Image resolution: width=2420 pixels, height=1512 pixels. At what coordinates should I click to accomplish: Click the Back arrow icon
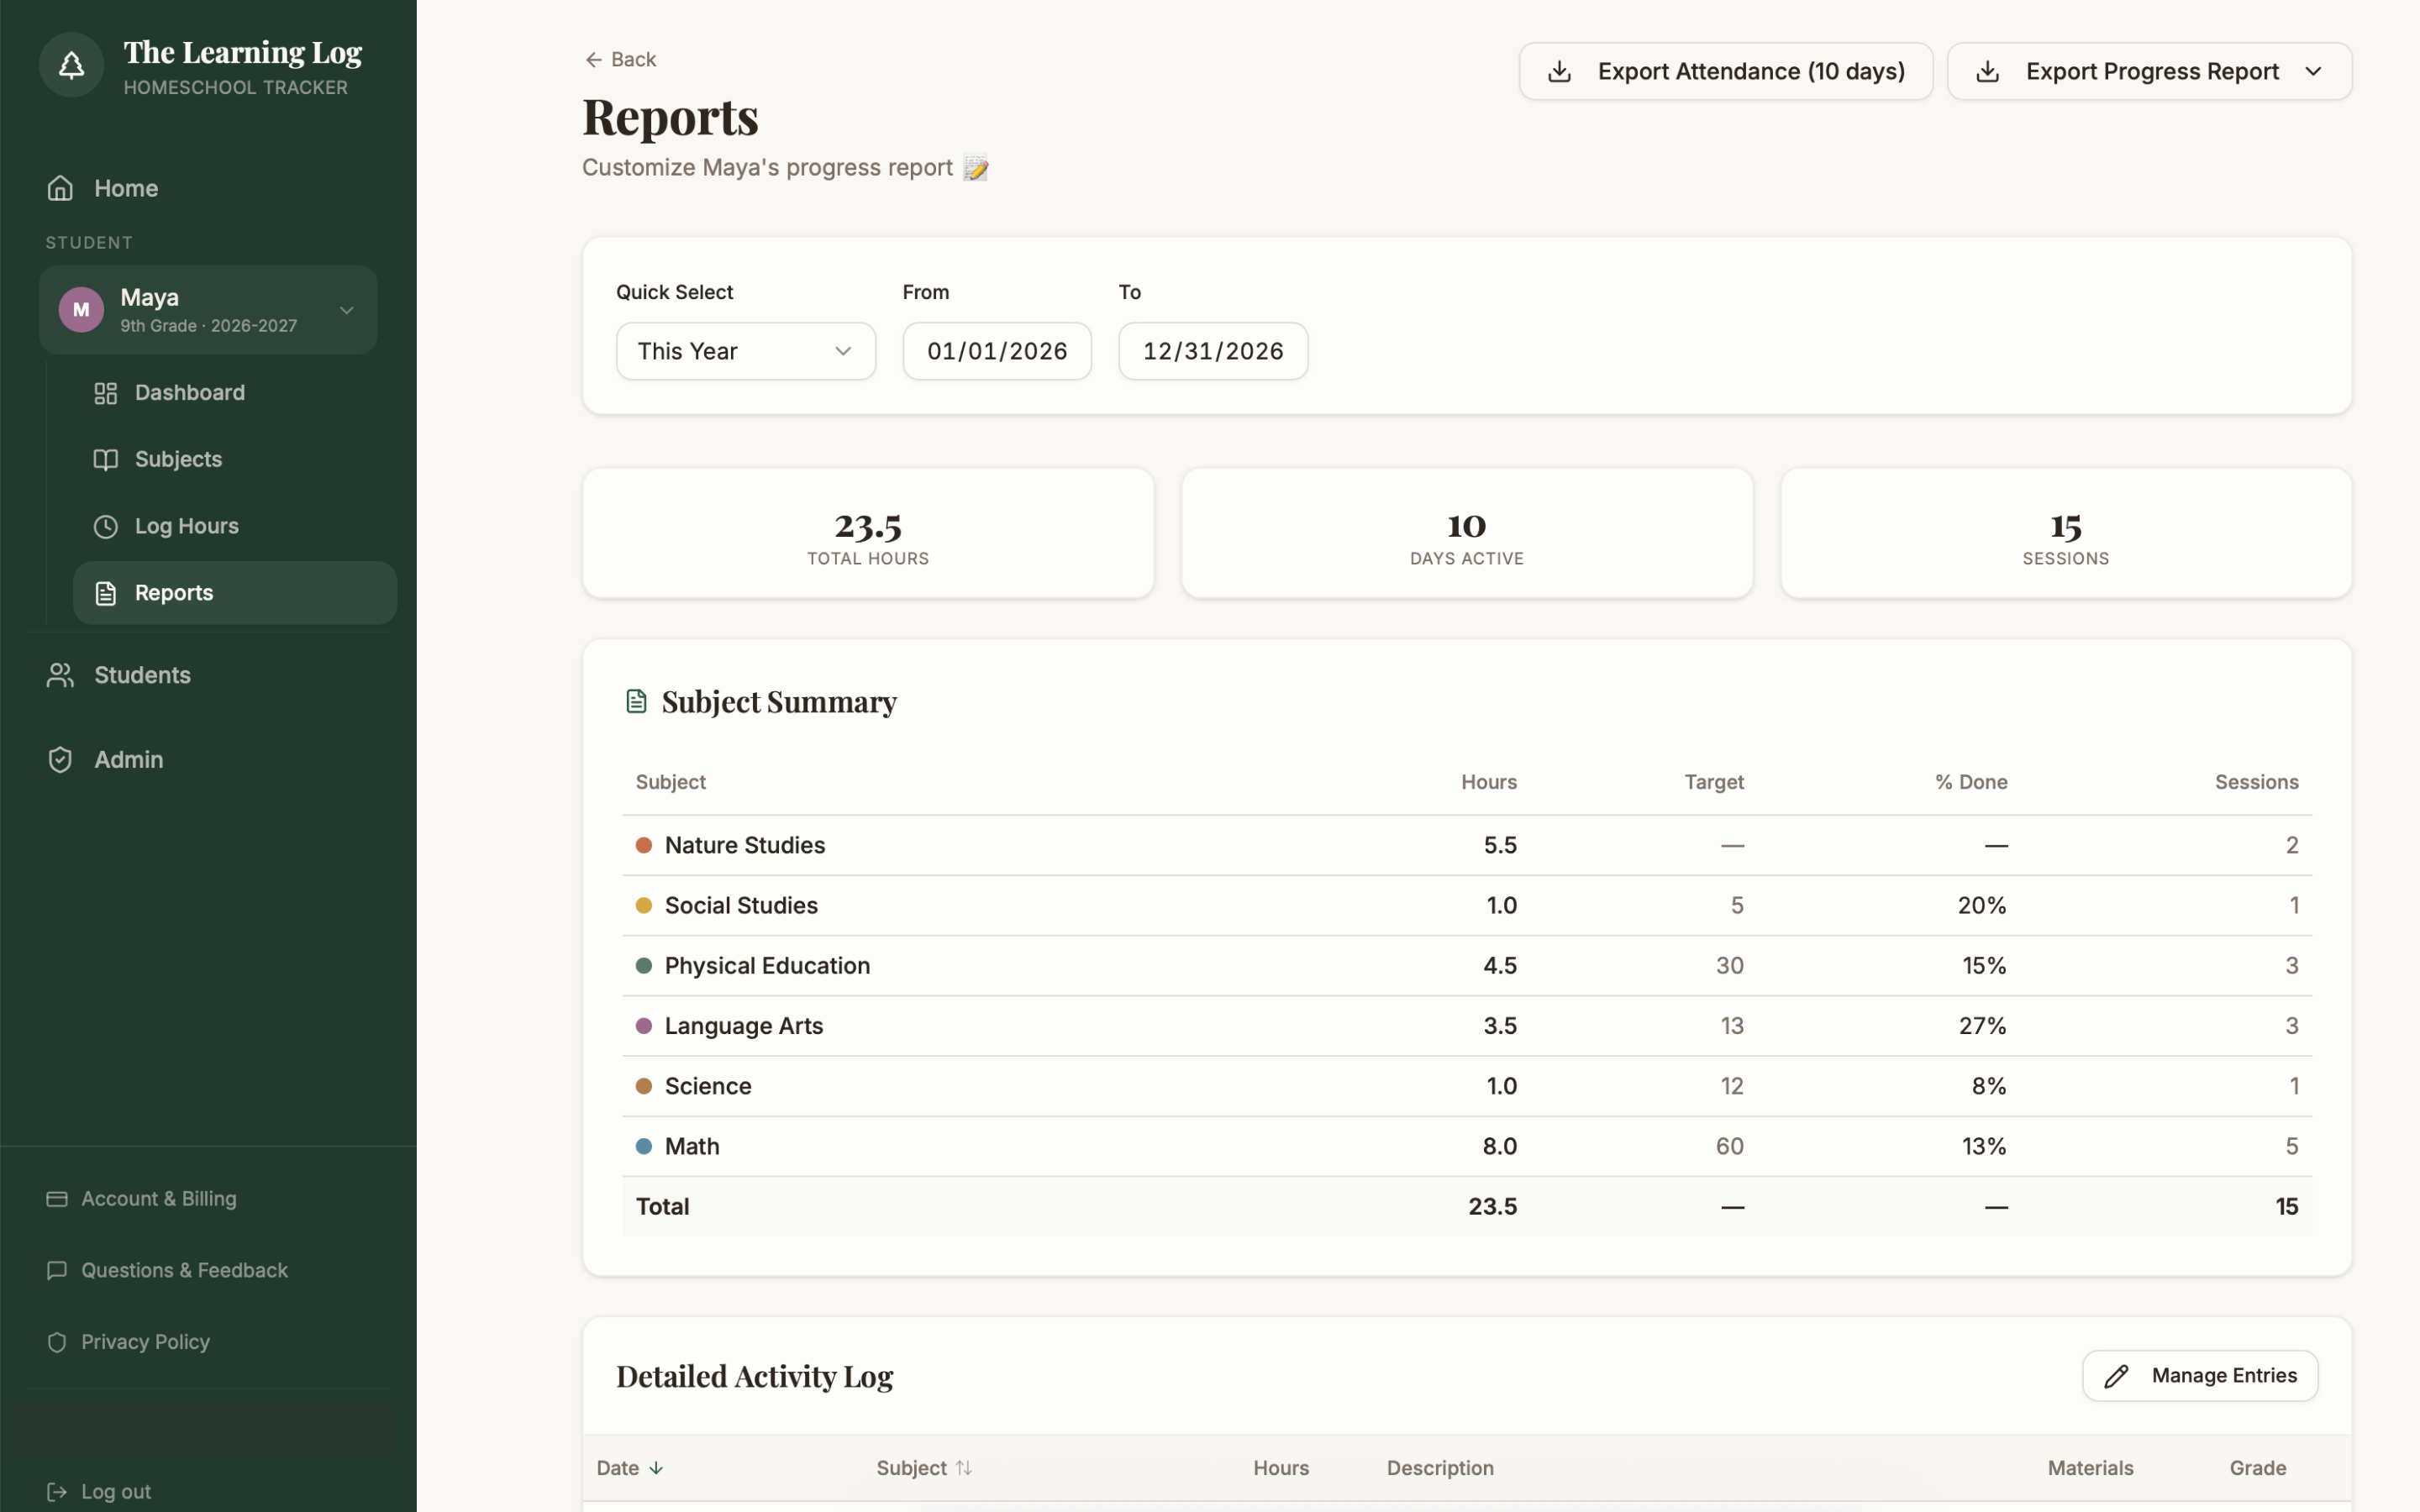[593, 60]
